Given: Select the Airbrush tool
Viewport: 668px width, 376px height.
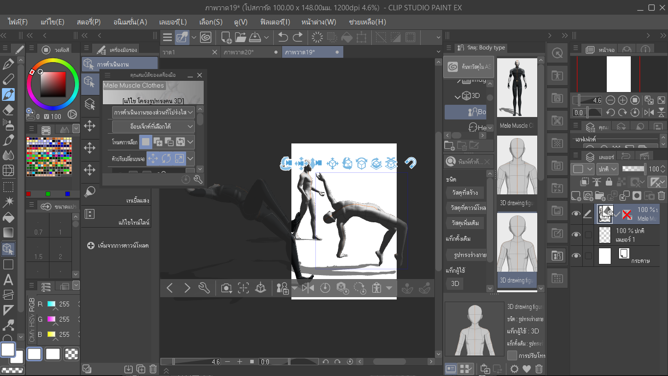Looking at the screenshot, I should pos(7,124).
